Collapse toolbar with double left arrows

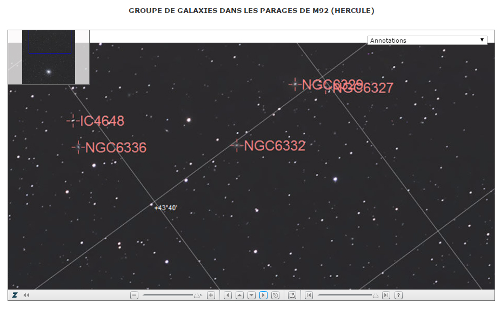click(26, 295)
